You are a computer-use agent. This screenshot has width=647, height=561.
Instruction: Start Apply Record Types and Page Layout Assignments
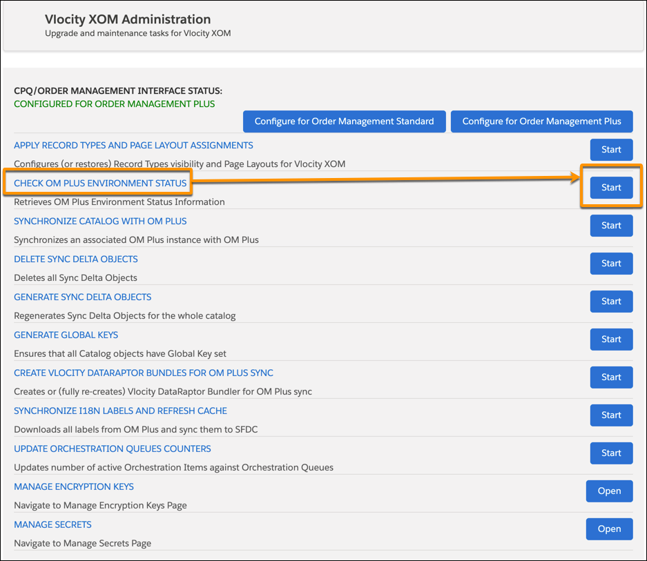coord(611,150)
